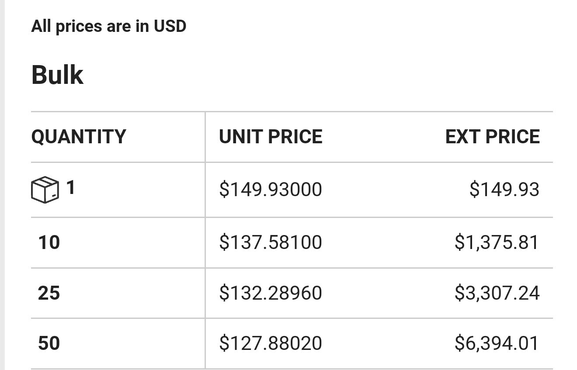Click extended price $6,394.01
Viewport: 577px width, 370px height.
pyautogui.click(x=497, y=343)
